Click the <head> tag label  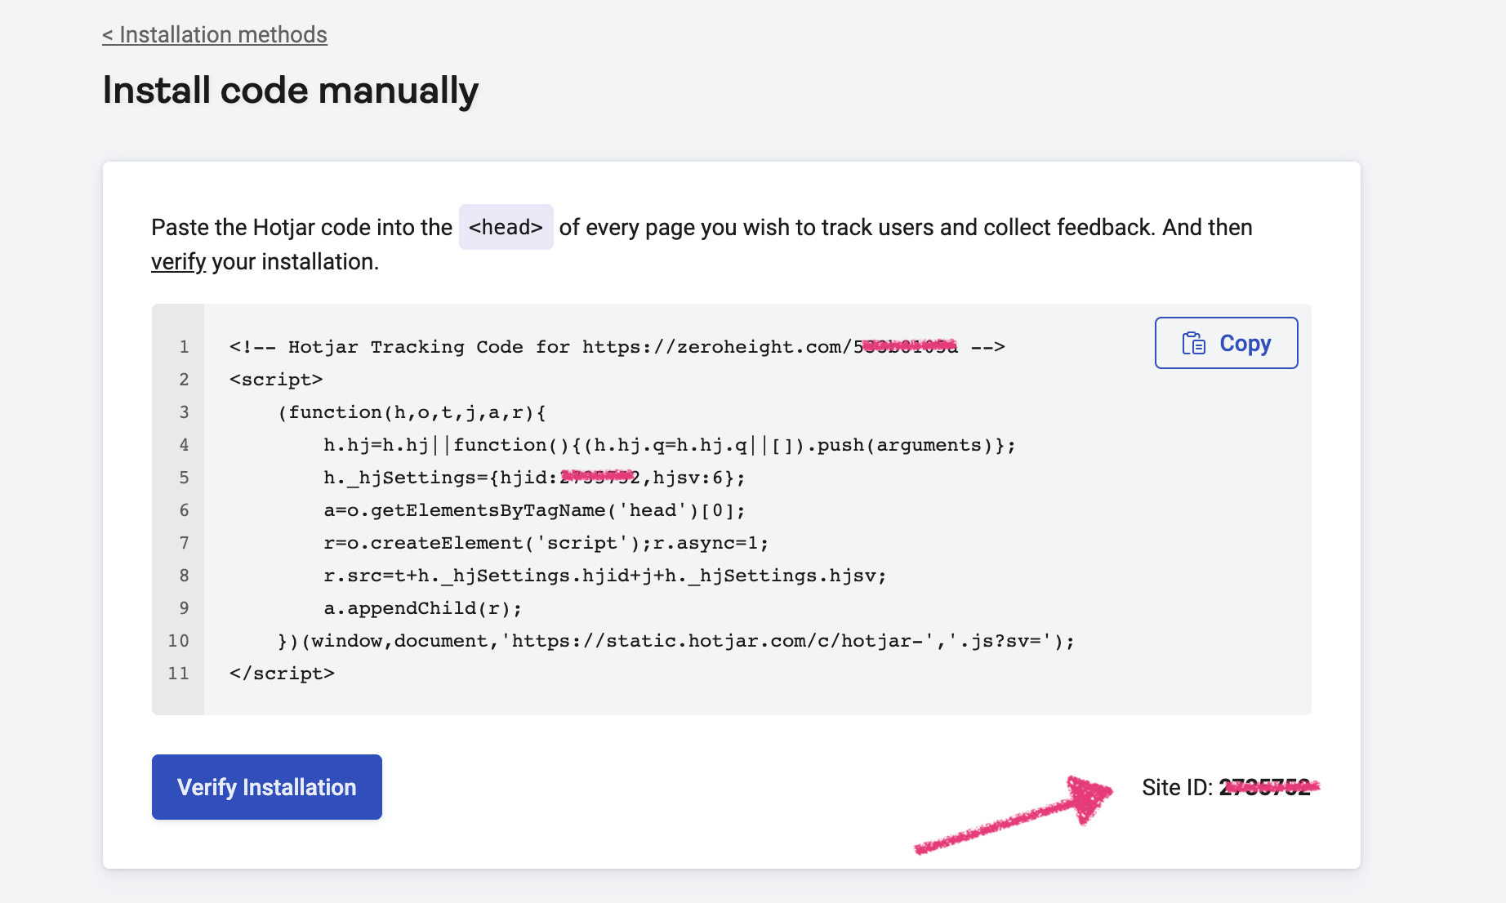pos(506,227)
